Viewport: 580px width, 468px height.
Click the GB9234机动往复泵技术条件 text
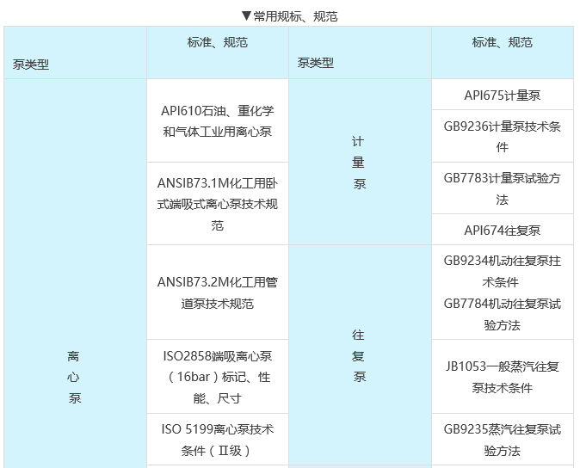(502, 271)
